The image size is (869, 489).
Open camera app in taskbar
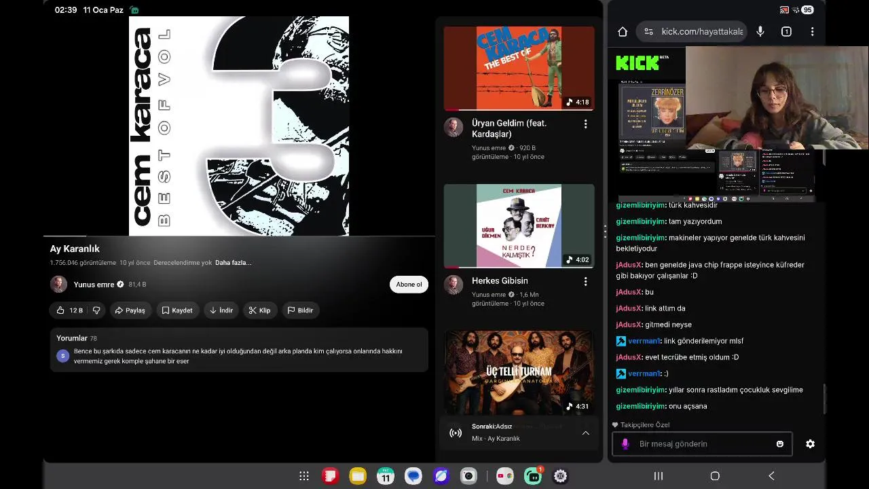[468, 476]
